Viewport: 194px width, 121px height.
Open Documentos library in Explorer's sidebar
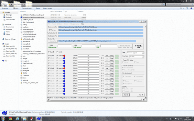coord(10,27)
